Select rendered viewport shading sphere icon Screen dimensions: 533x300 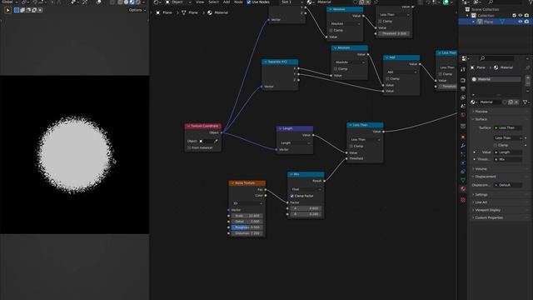[x=137, y=2]
